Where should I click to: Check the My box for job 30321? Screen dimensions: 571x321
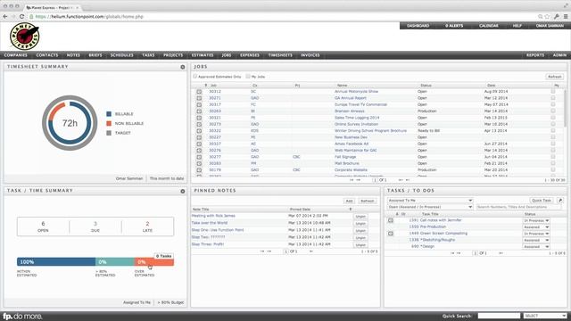(x=553, y=118)
